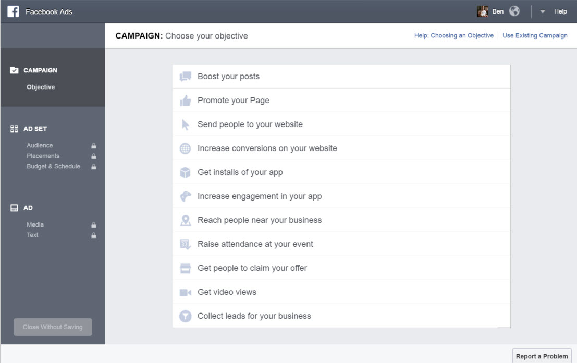
Task: Select Placements in the sidebar
Action: [43, 156]
